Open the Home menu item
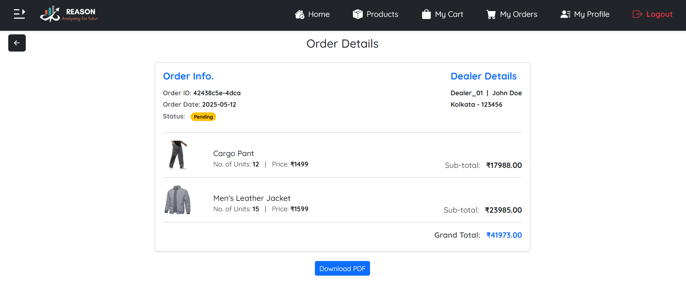 coord(318,14)
